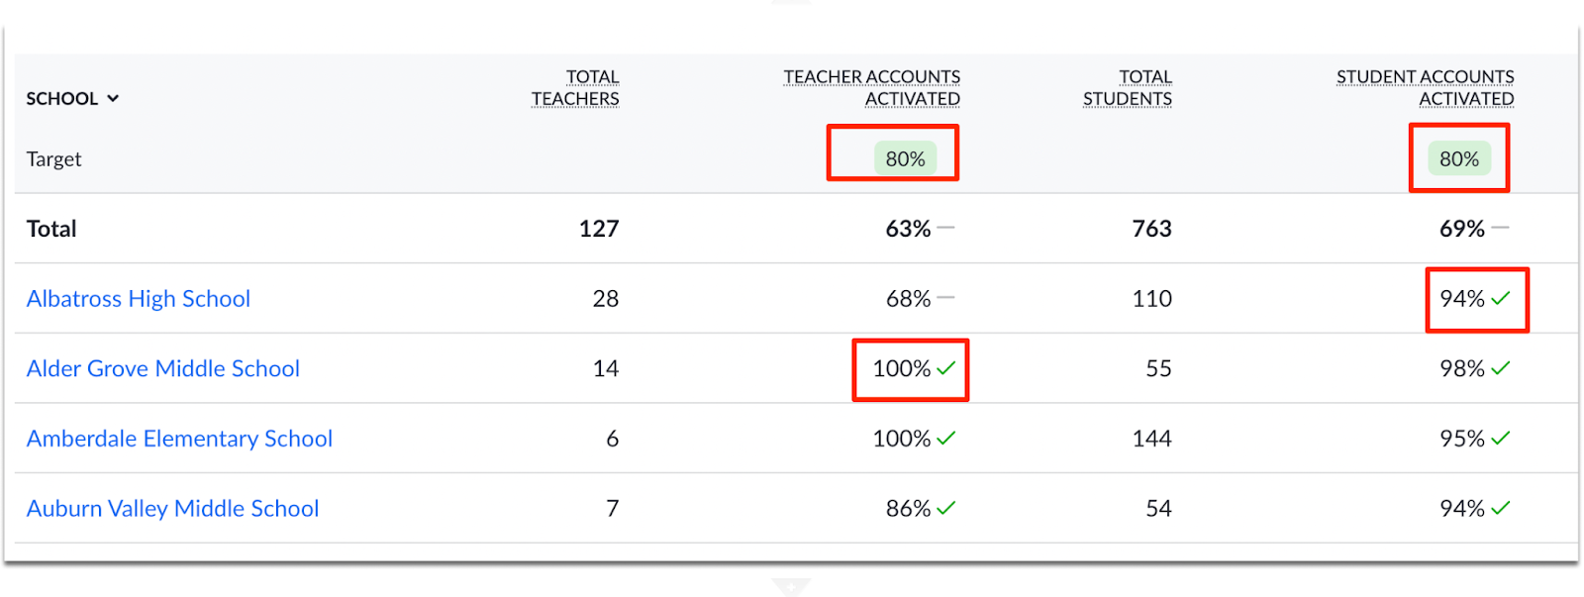Screen dimensions: 1584x597
Task: Click the SCHOOL sort chevron
Action: [x=113, y=99]
